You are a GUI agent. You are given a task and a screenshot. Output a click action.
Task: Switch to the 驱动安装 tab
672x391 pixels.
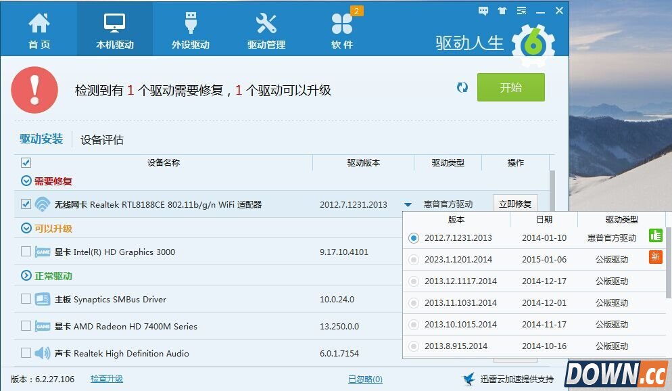[x=41, y=139]
